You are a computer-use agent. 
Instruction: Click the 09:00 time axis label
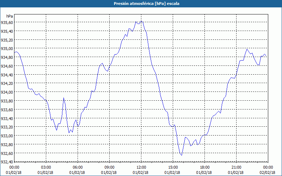pos(109,168)
